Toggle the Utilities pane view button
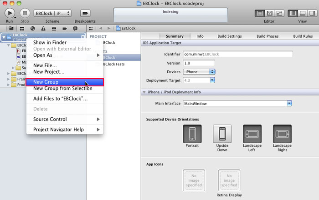Screen dimensions: 319x200 [312, 13]
